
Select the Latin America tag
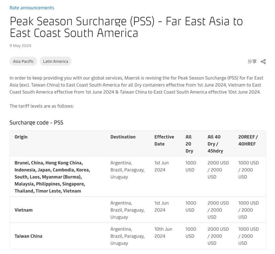click(x=56, y=61)
